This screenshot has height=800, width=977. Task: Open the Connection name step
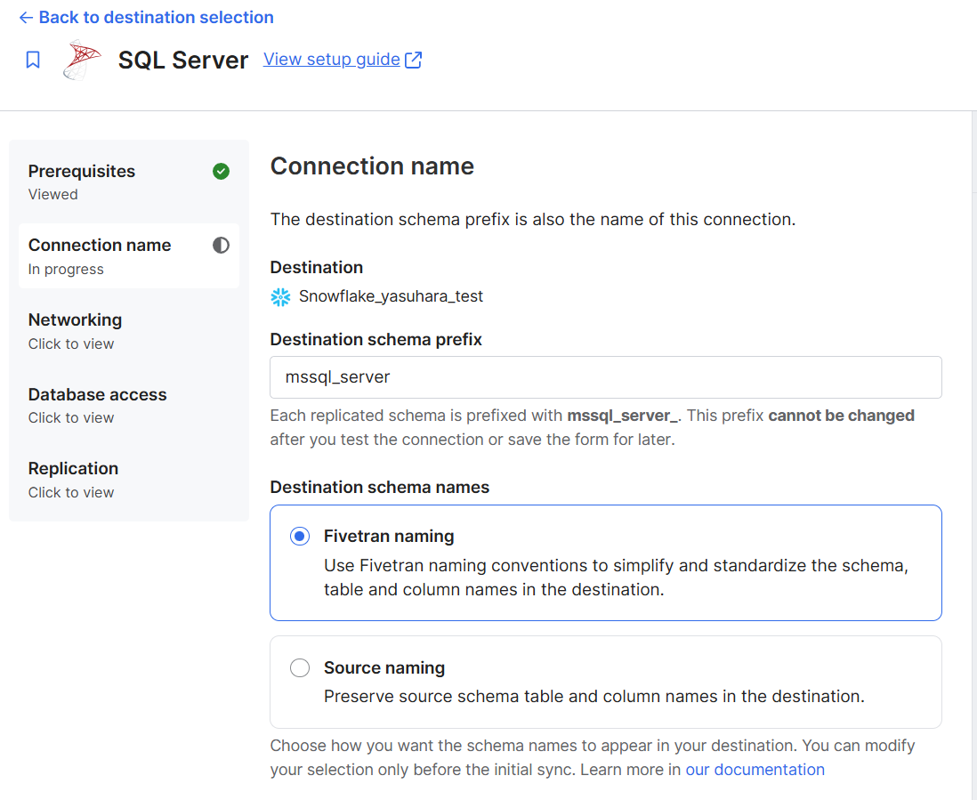(x=129, y=256)
